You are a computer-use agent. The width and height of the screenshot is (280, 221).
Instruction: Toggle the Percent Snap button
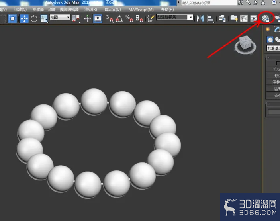[x=129, y=18]
